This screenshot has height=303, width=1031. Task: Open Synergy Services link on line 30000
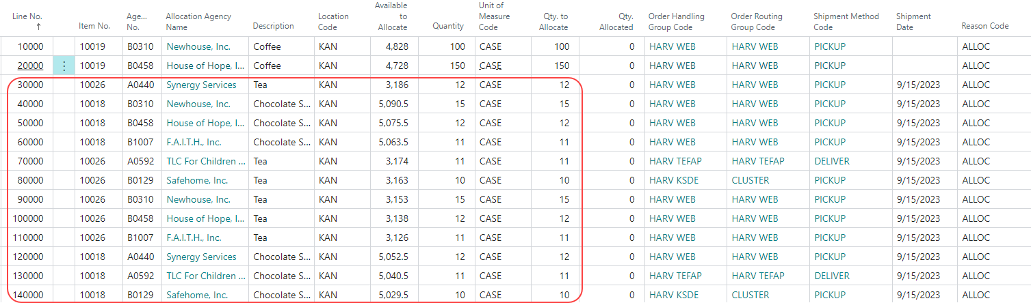201,85
